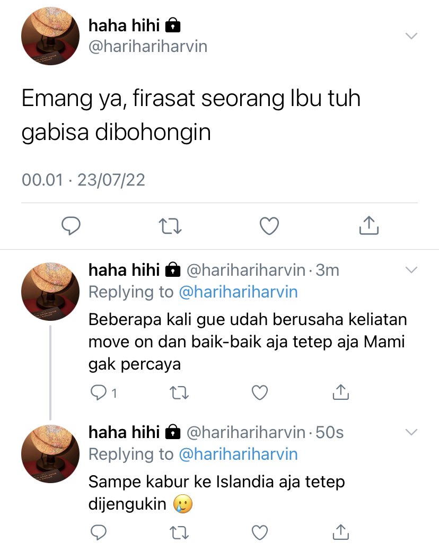The width and height of the screenshot is (439, 551).
Task: Expand options chevron on main tweet
Action: (x=411, y=36)
